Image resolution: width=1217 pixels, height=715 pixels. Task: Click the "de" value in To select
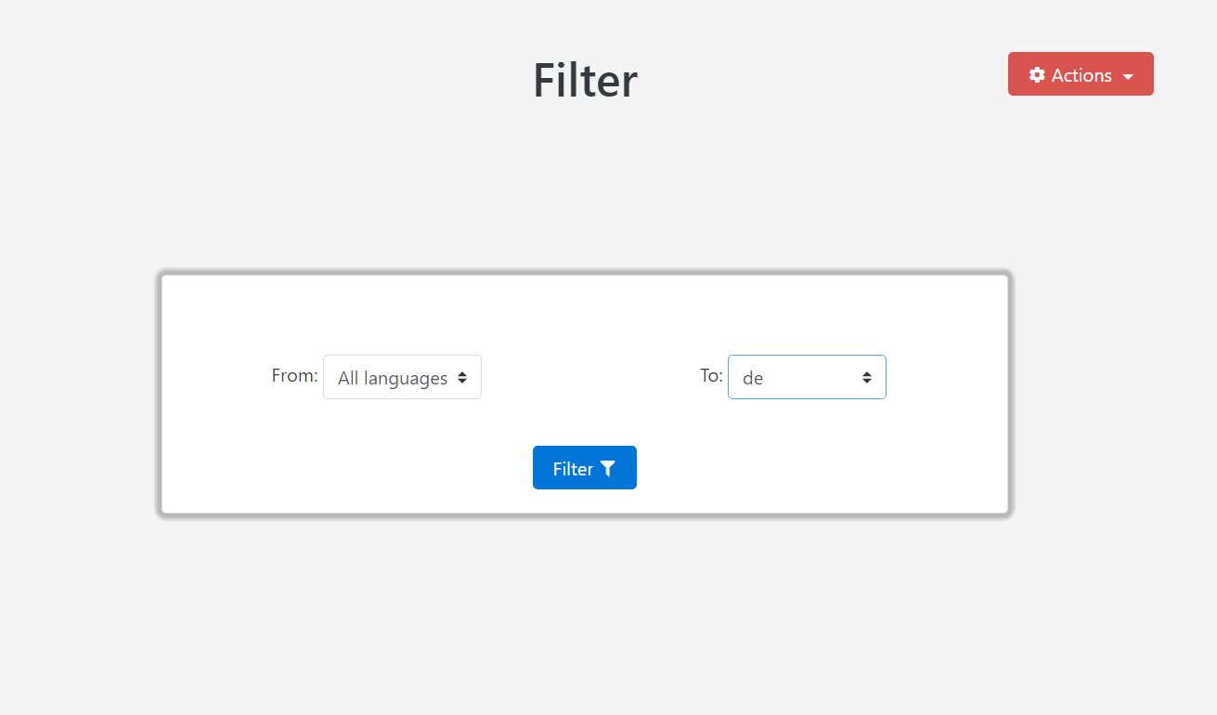coord(753,379)
